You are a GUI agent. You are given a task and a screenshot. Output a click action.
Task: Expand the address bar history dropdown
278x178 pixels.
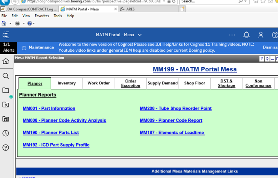pos(164,2)
